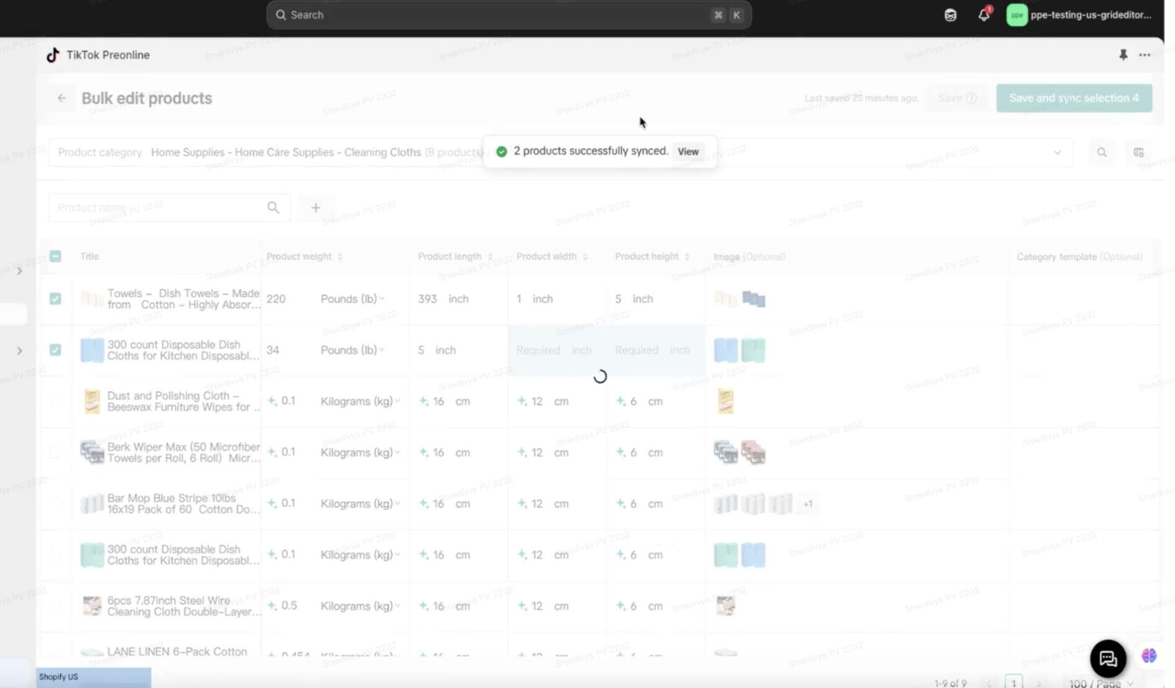Open the chat support bubble
This screenshot has height=688, width=1175.
(x=1108, y=658)
